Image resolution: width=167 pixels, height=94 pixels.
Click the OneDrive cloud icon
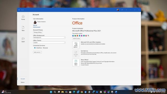(x=35, y=48)
